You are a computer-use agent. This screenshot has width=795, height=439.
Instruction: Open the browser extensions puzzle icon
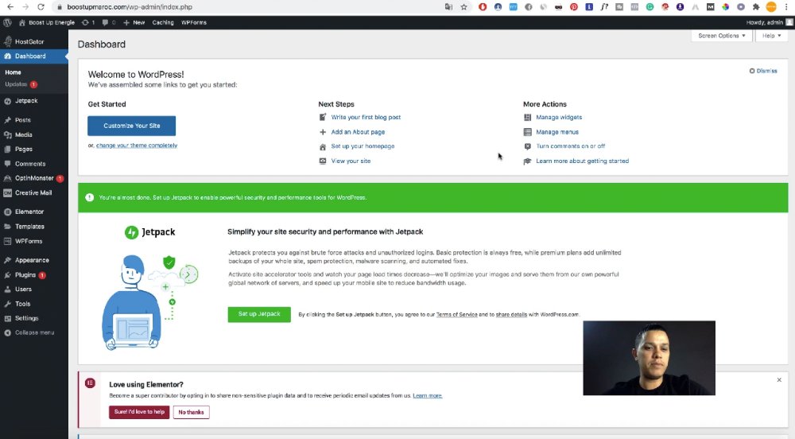[756, 7]
